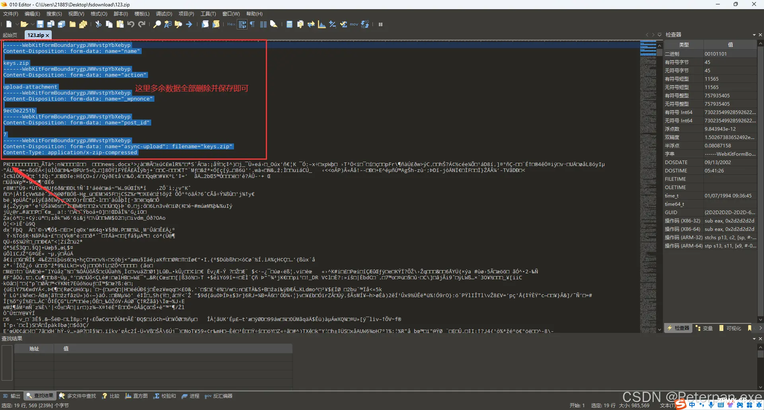Click the Replace (AB) toolbar icon
764x410 pixels.
point(168,24)
